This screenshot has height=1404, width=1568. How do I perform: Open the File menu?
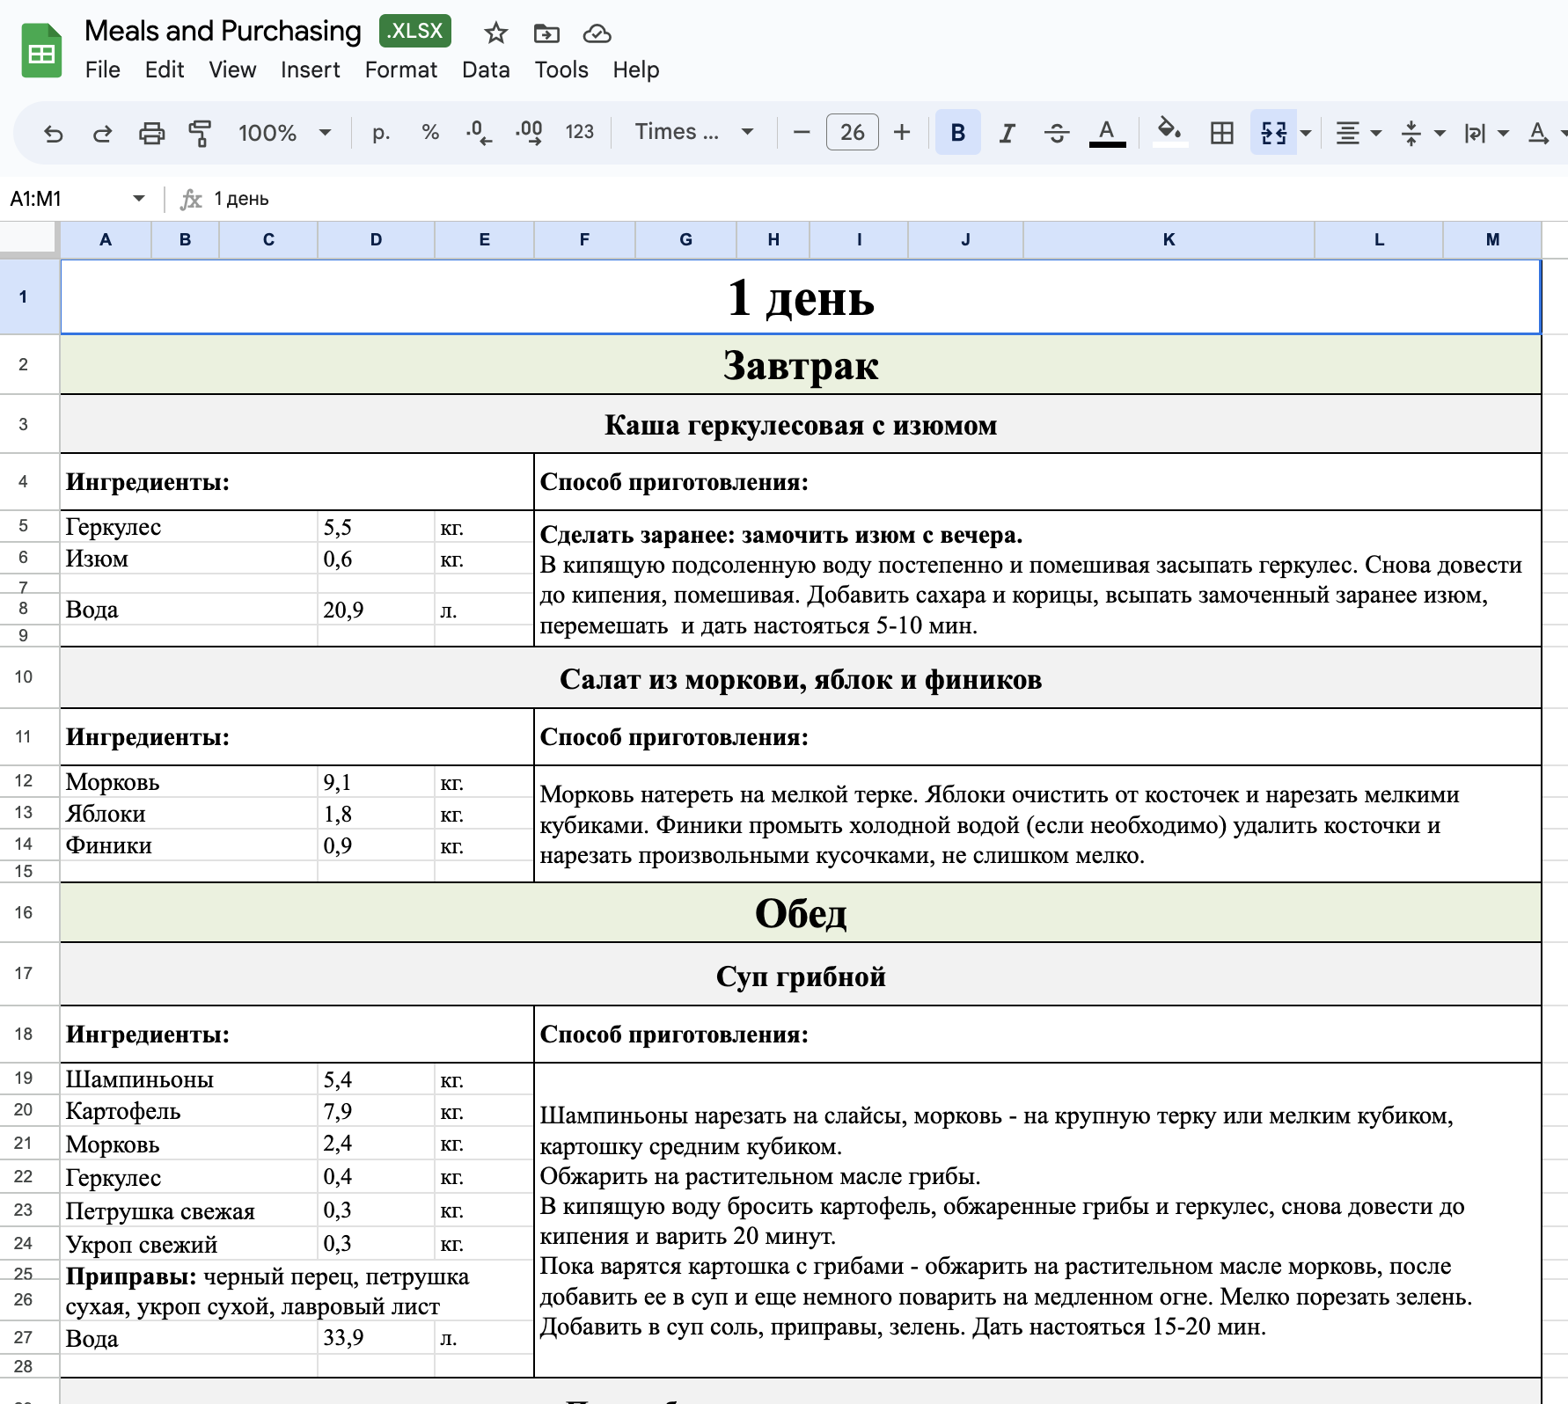(103, 69)
